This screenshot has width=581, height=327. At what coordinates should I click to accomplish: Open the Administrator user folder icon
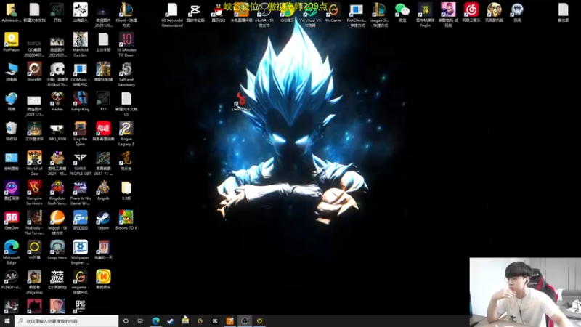coord(12,12)
